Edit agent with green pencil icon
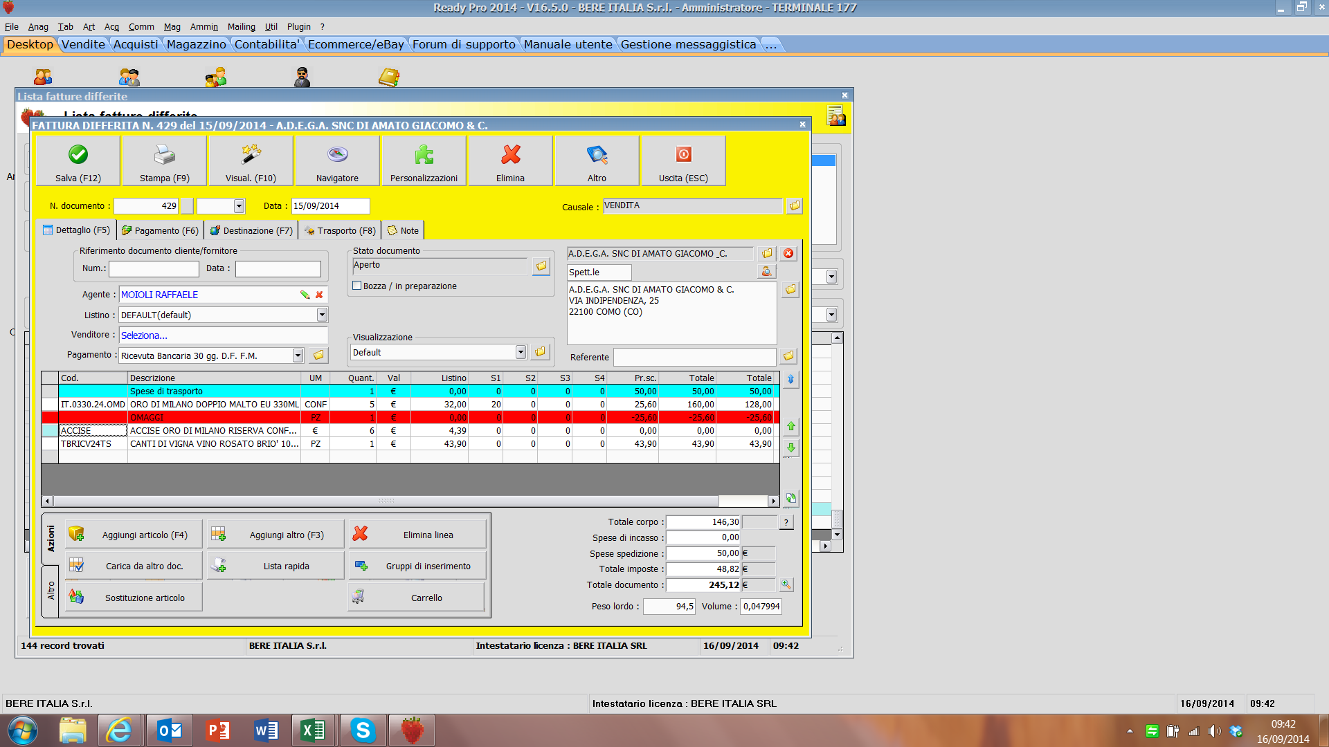The height and width of the screenshot is (747, 1329). click(305, 295)
